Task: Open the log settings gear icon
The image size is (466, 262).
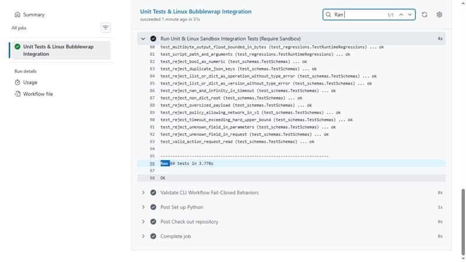Action: 439,15
